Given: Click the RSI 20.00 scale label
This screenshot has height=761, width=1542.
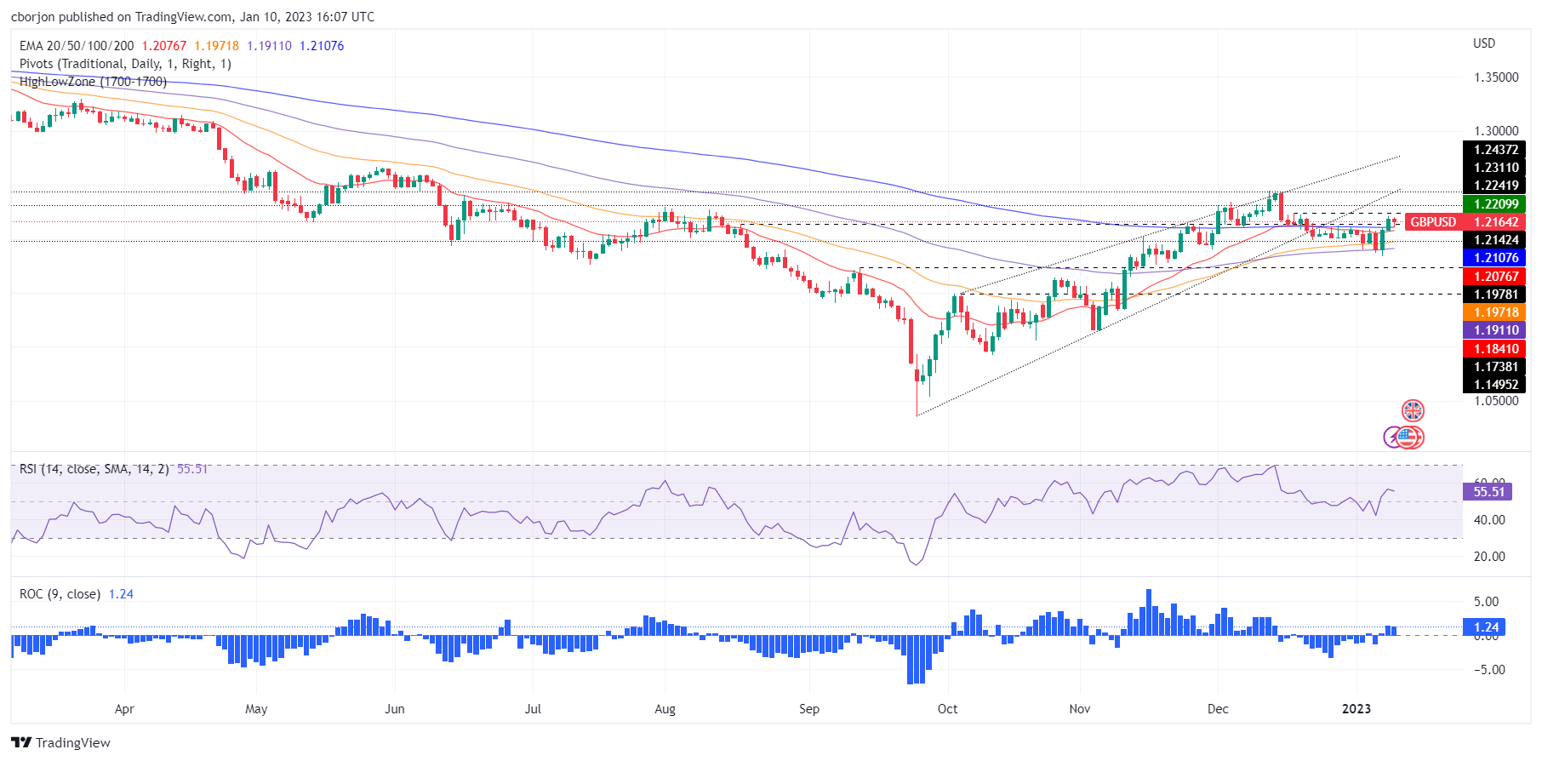Looking at the screenshot, I should (1489, 557).
